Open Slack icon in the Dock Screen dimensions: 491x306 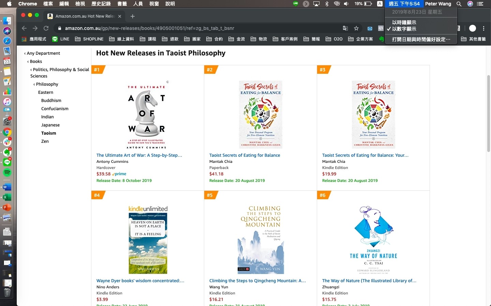coord(7,142)
